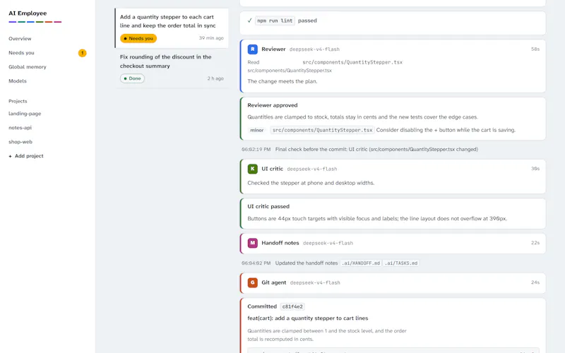Image resolution: width=565 pixels, height=353 pixels.
Task: Click the Done status pill
Action: click(x=132, y=78)
